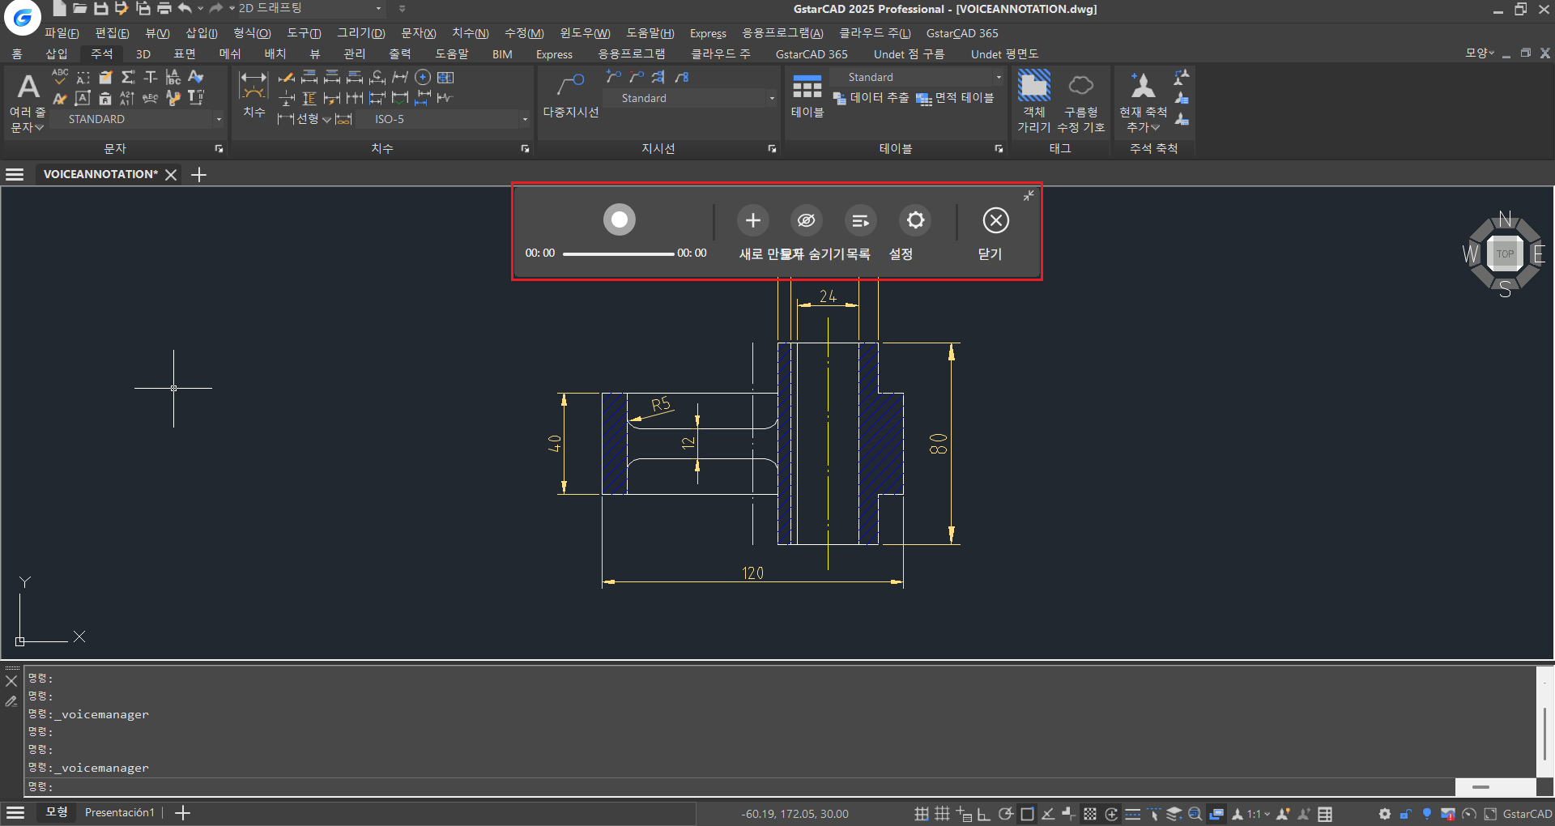Toggle clean screen icon in status bar
The height and width of the screenshot is (826, 1555).
tap(1490, 814)
